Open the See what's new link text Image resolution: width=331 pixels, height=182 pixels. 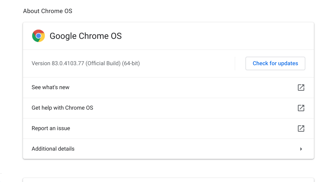(51, 87)
